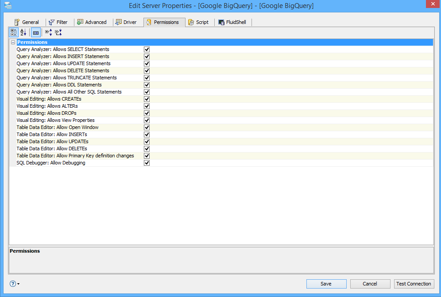
Task: Uncheck Table Data Editor Allow DELETEs checkbox
Action: pyautogui.click(x=147, y=148)
